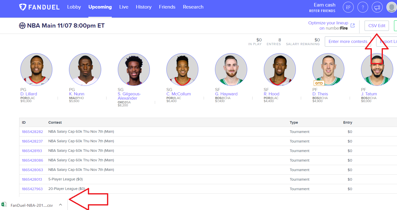Open J. Tatum player name link
397x210 pixels.
click(x=369, y=94)
